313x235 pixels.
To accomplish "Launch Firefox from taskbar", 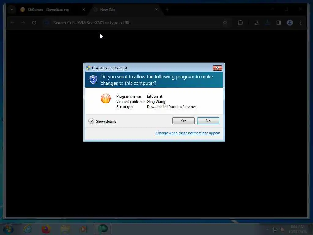I will click(46, 229).
